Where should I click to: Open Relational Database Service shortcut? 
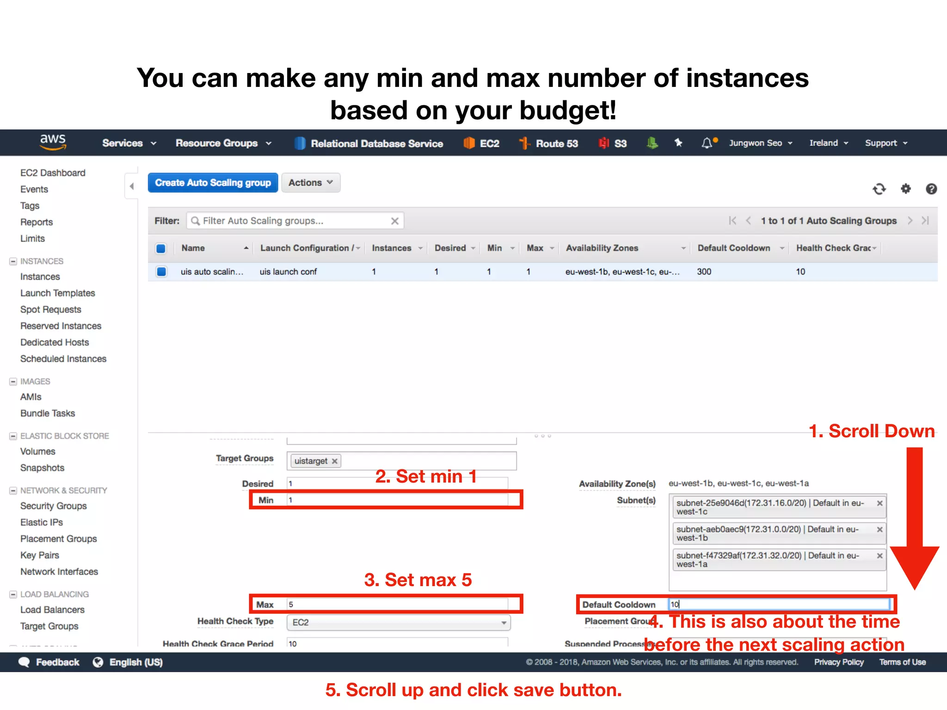coord(369,143)
